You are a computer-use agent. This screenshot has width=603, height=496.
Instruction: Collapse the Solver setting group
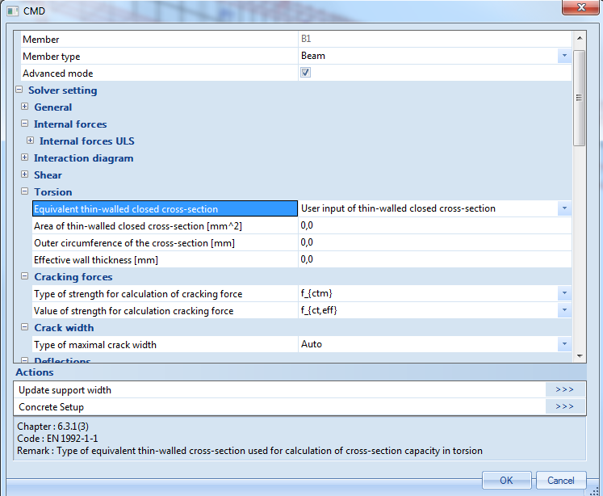tap(19, 90)
